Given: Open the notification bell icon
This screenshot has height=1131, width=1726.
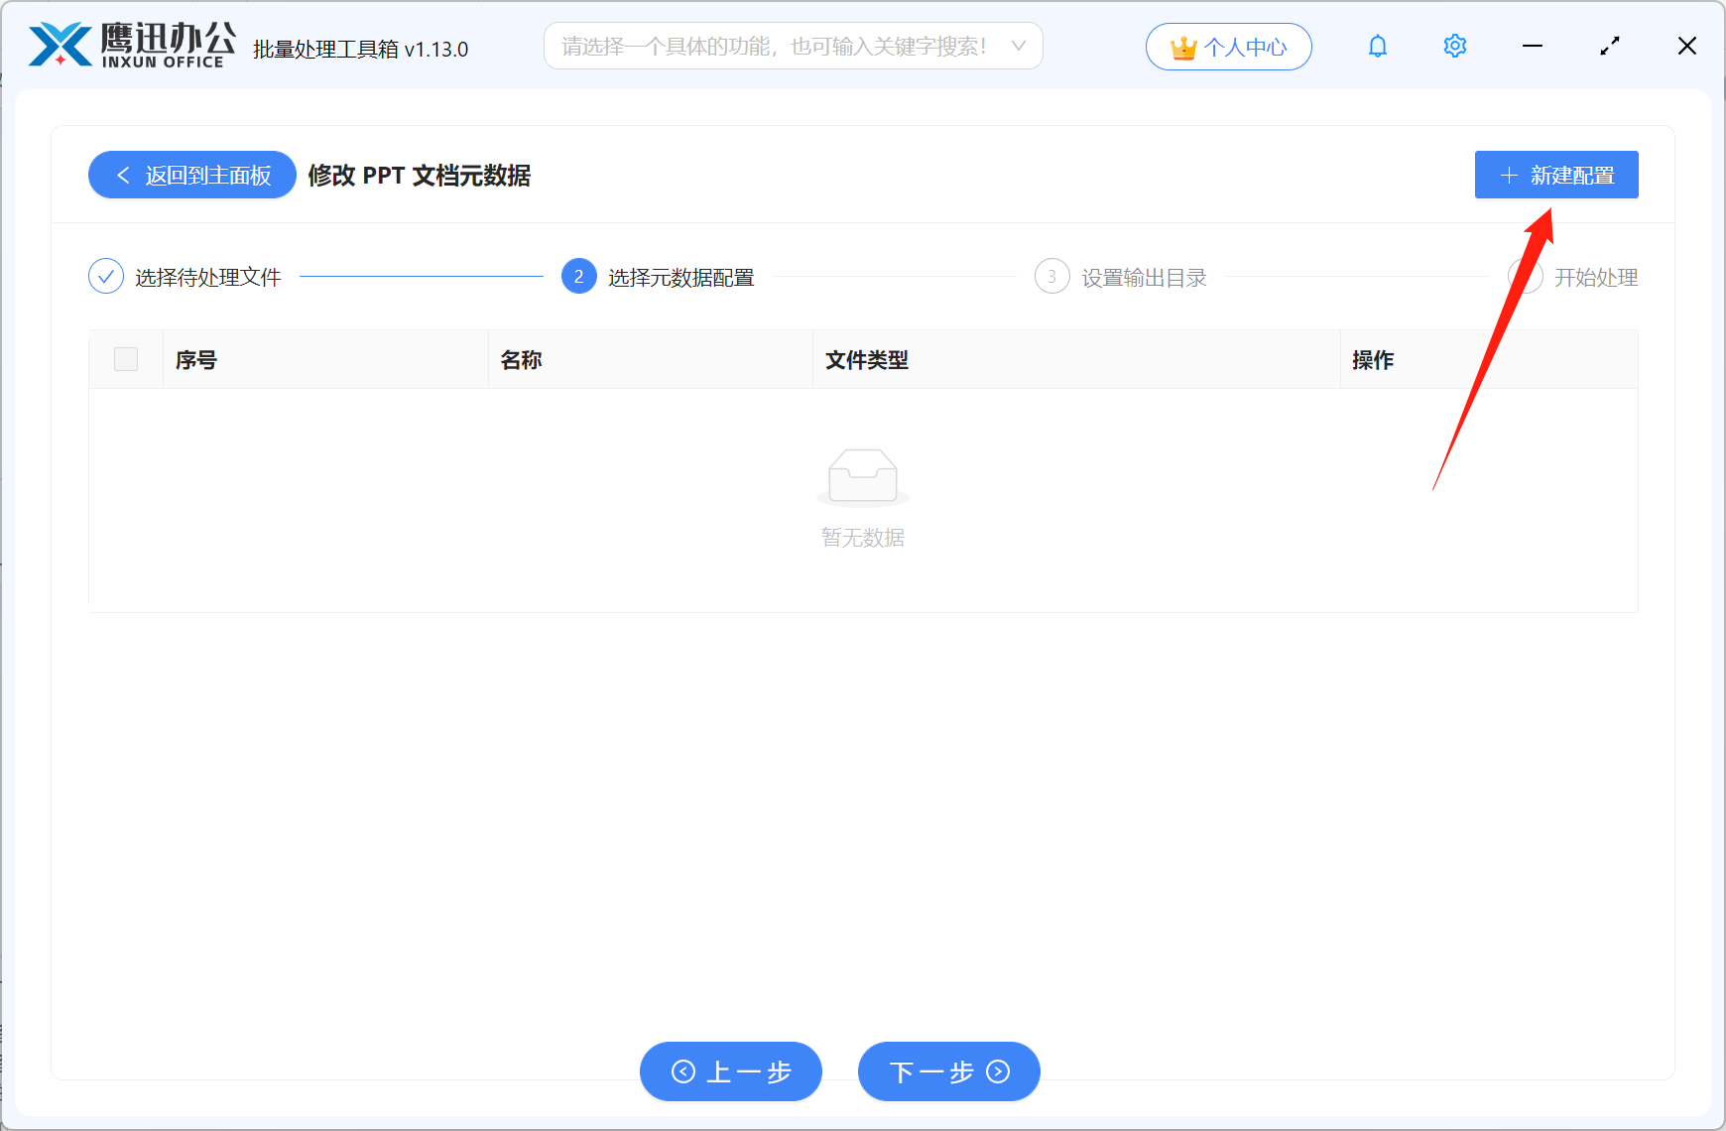Looking at the screenshot, I should 1377,46.
